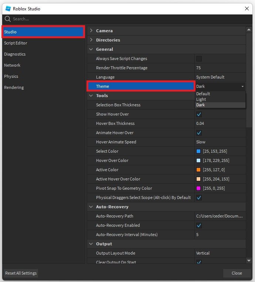Collapse the General section

(x=91, y=49)
